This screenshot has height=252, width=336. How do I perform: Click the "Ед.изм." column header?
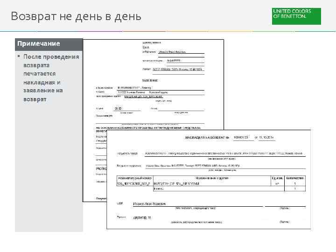tap(278, 178)
